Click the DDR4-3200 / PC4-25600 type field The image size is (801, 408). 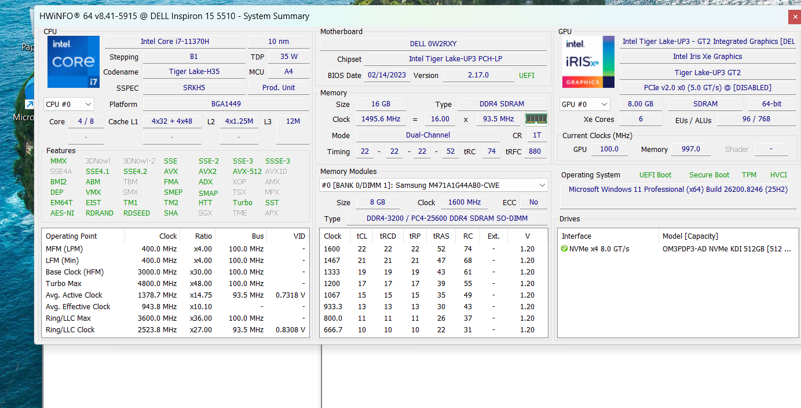[447, 218]
